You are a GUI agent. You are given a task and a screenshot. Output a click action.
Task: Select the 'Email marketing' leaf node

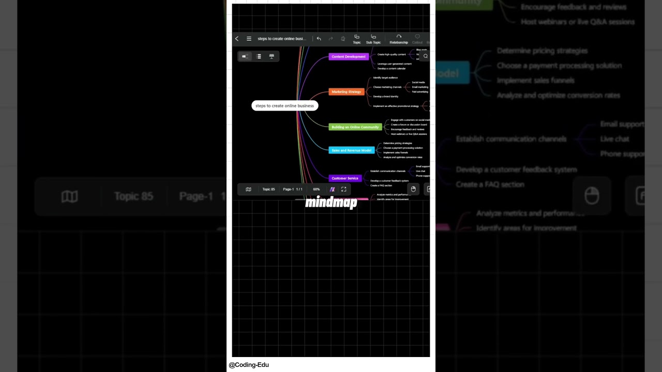tap(420, 87)
